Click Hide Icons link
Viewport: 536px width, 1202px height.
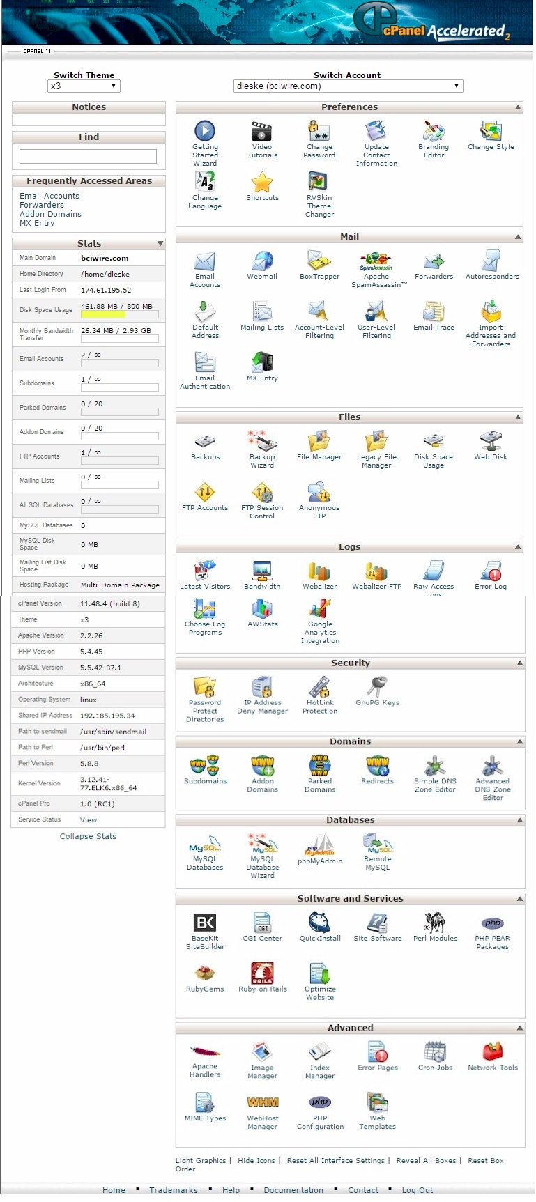(256, 1161)
